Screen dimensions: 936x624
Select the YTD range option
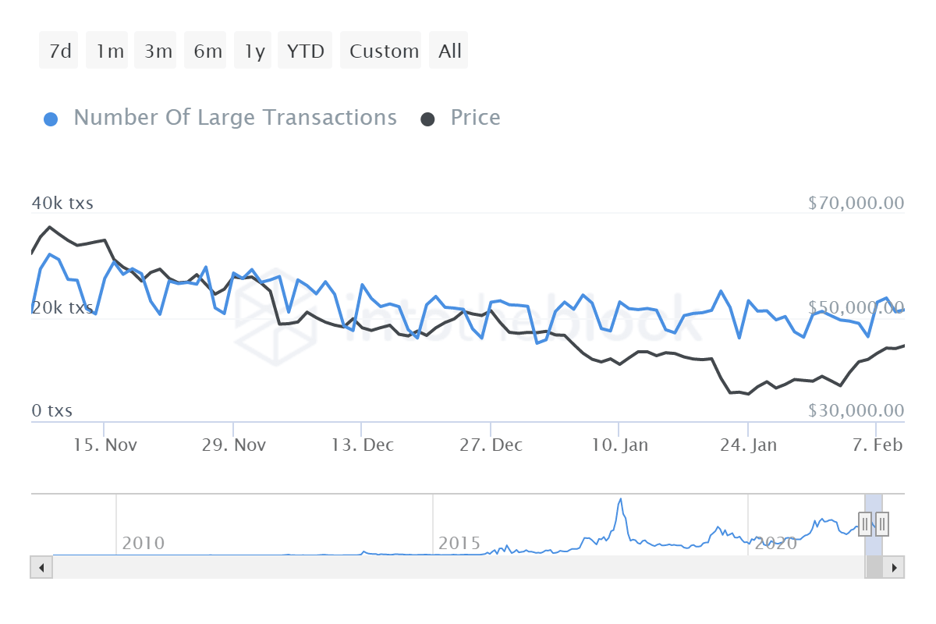tap(305, 51)
